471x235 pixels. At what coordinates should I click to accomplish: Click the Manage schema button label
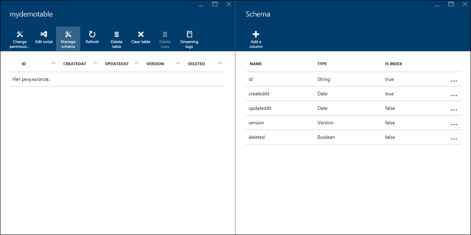(68, 43)
